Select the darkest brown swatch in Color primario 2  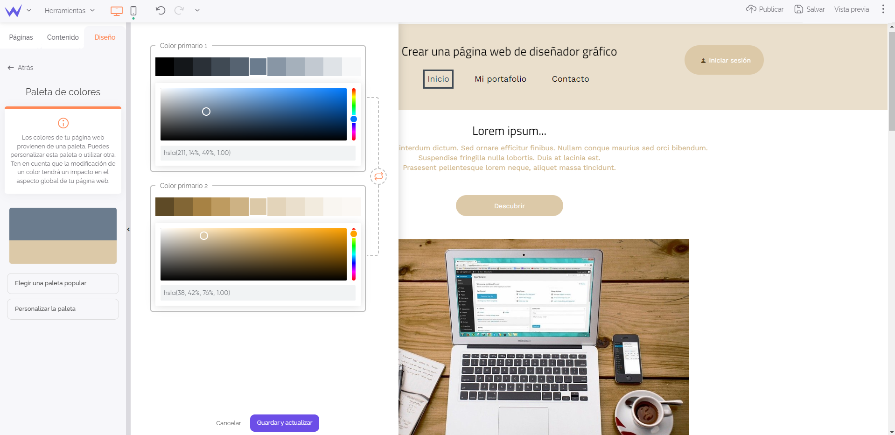(164, 207)
